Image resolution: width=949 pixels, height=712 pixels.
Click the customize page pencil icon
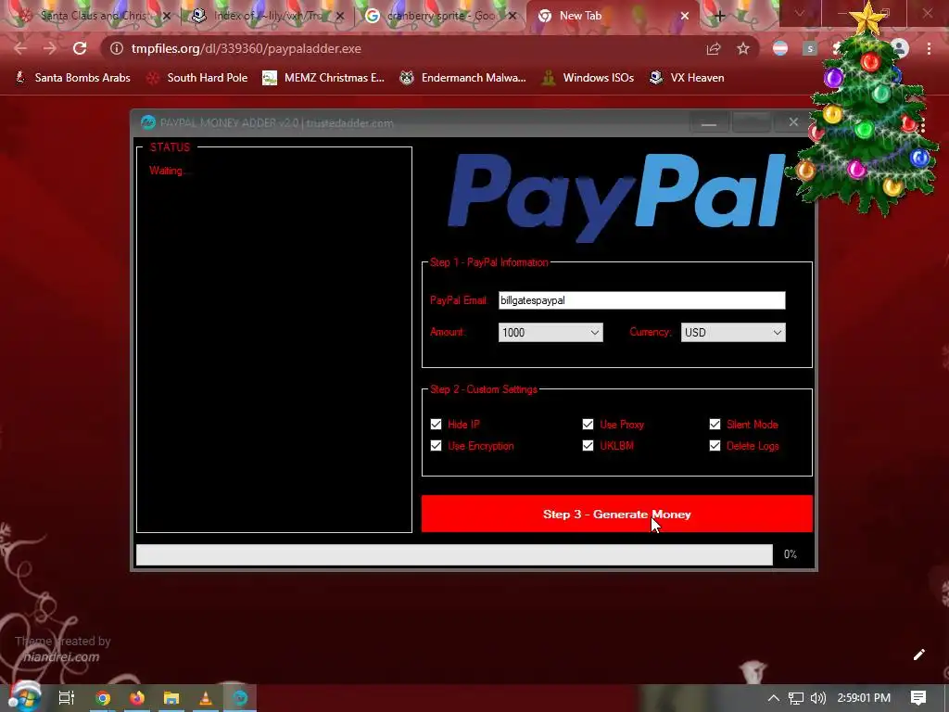[x=918, y=655]
